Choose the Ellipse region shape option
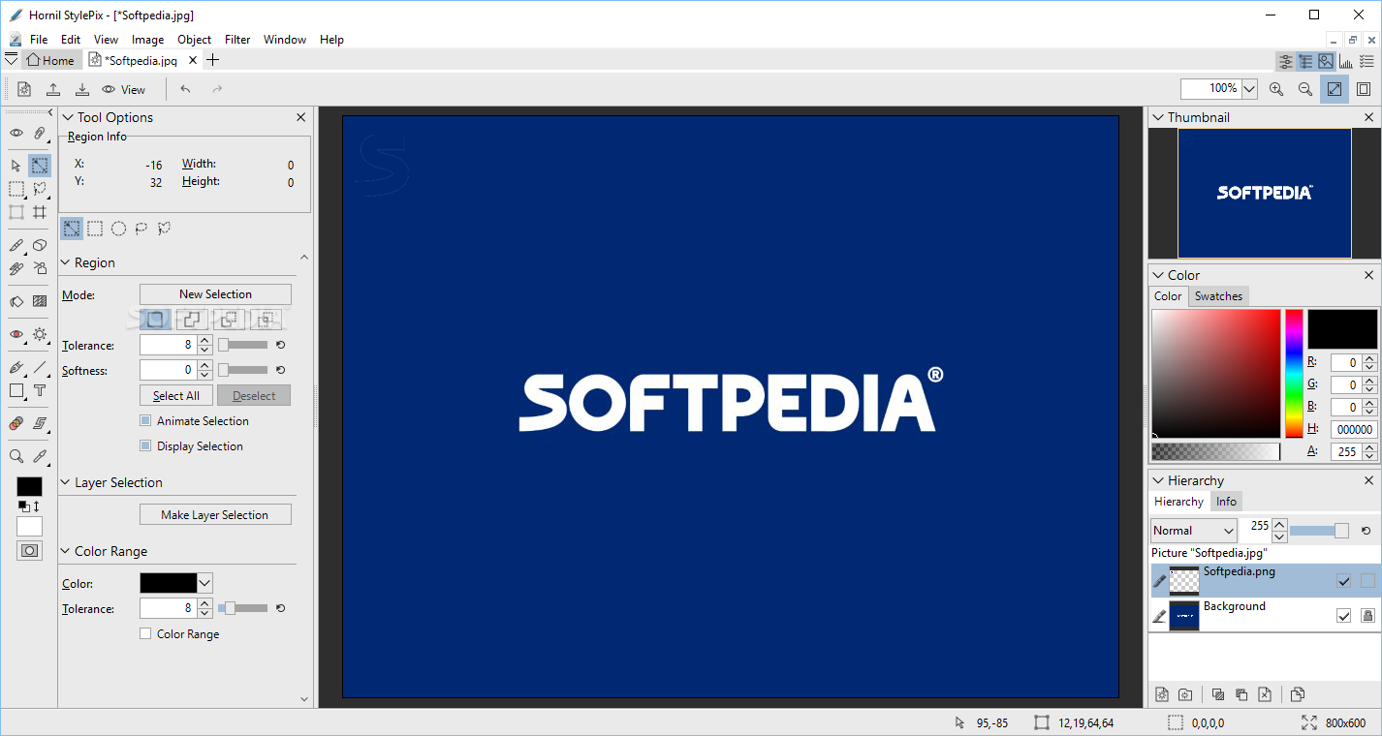The image size is (1382, 736). [x=118, y=229]
